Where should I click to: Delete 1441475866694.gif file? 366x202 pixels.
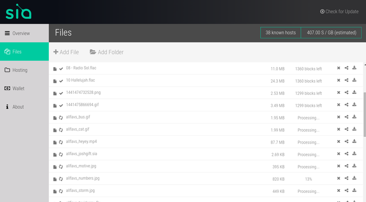[339, 105]
